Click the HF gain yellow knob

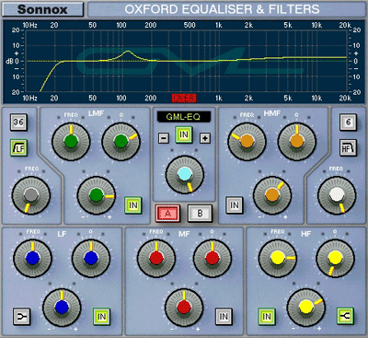pos(306,308)
